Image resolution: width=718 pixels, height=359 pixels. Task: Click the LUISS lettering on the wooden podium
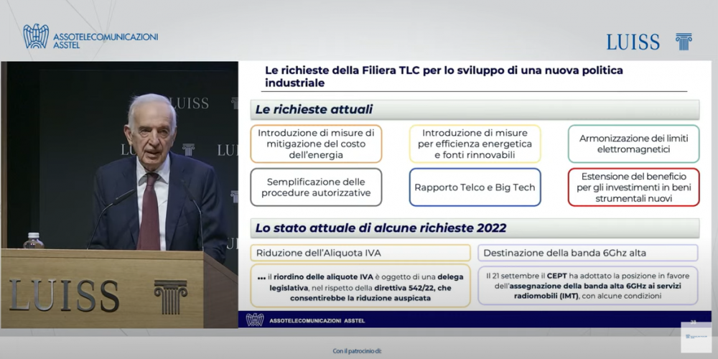(x=64, y=295)
